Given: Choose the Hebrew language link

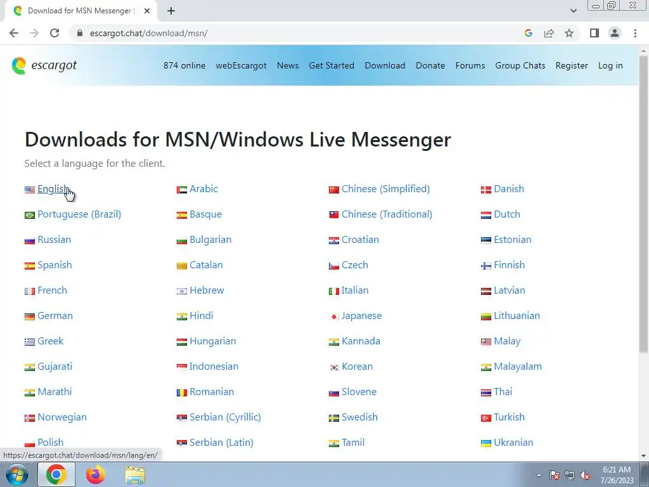Looking at the screenshot, I should coord(207,290).
